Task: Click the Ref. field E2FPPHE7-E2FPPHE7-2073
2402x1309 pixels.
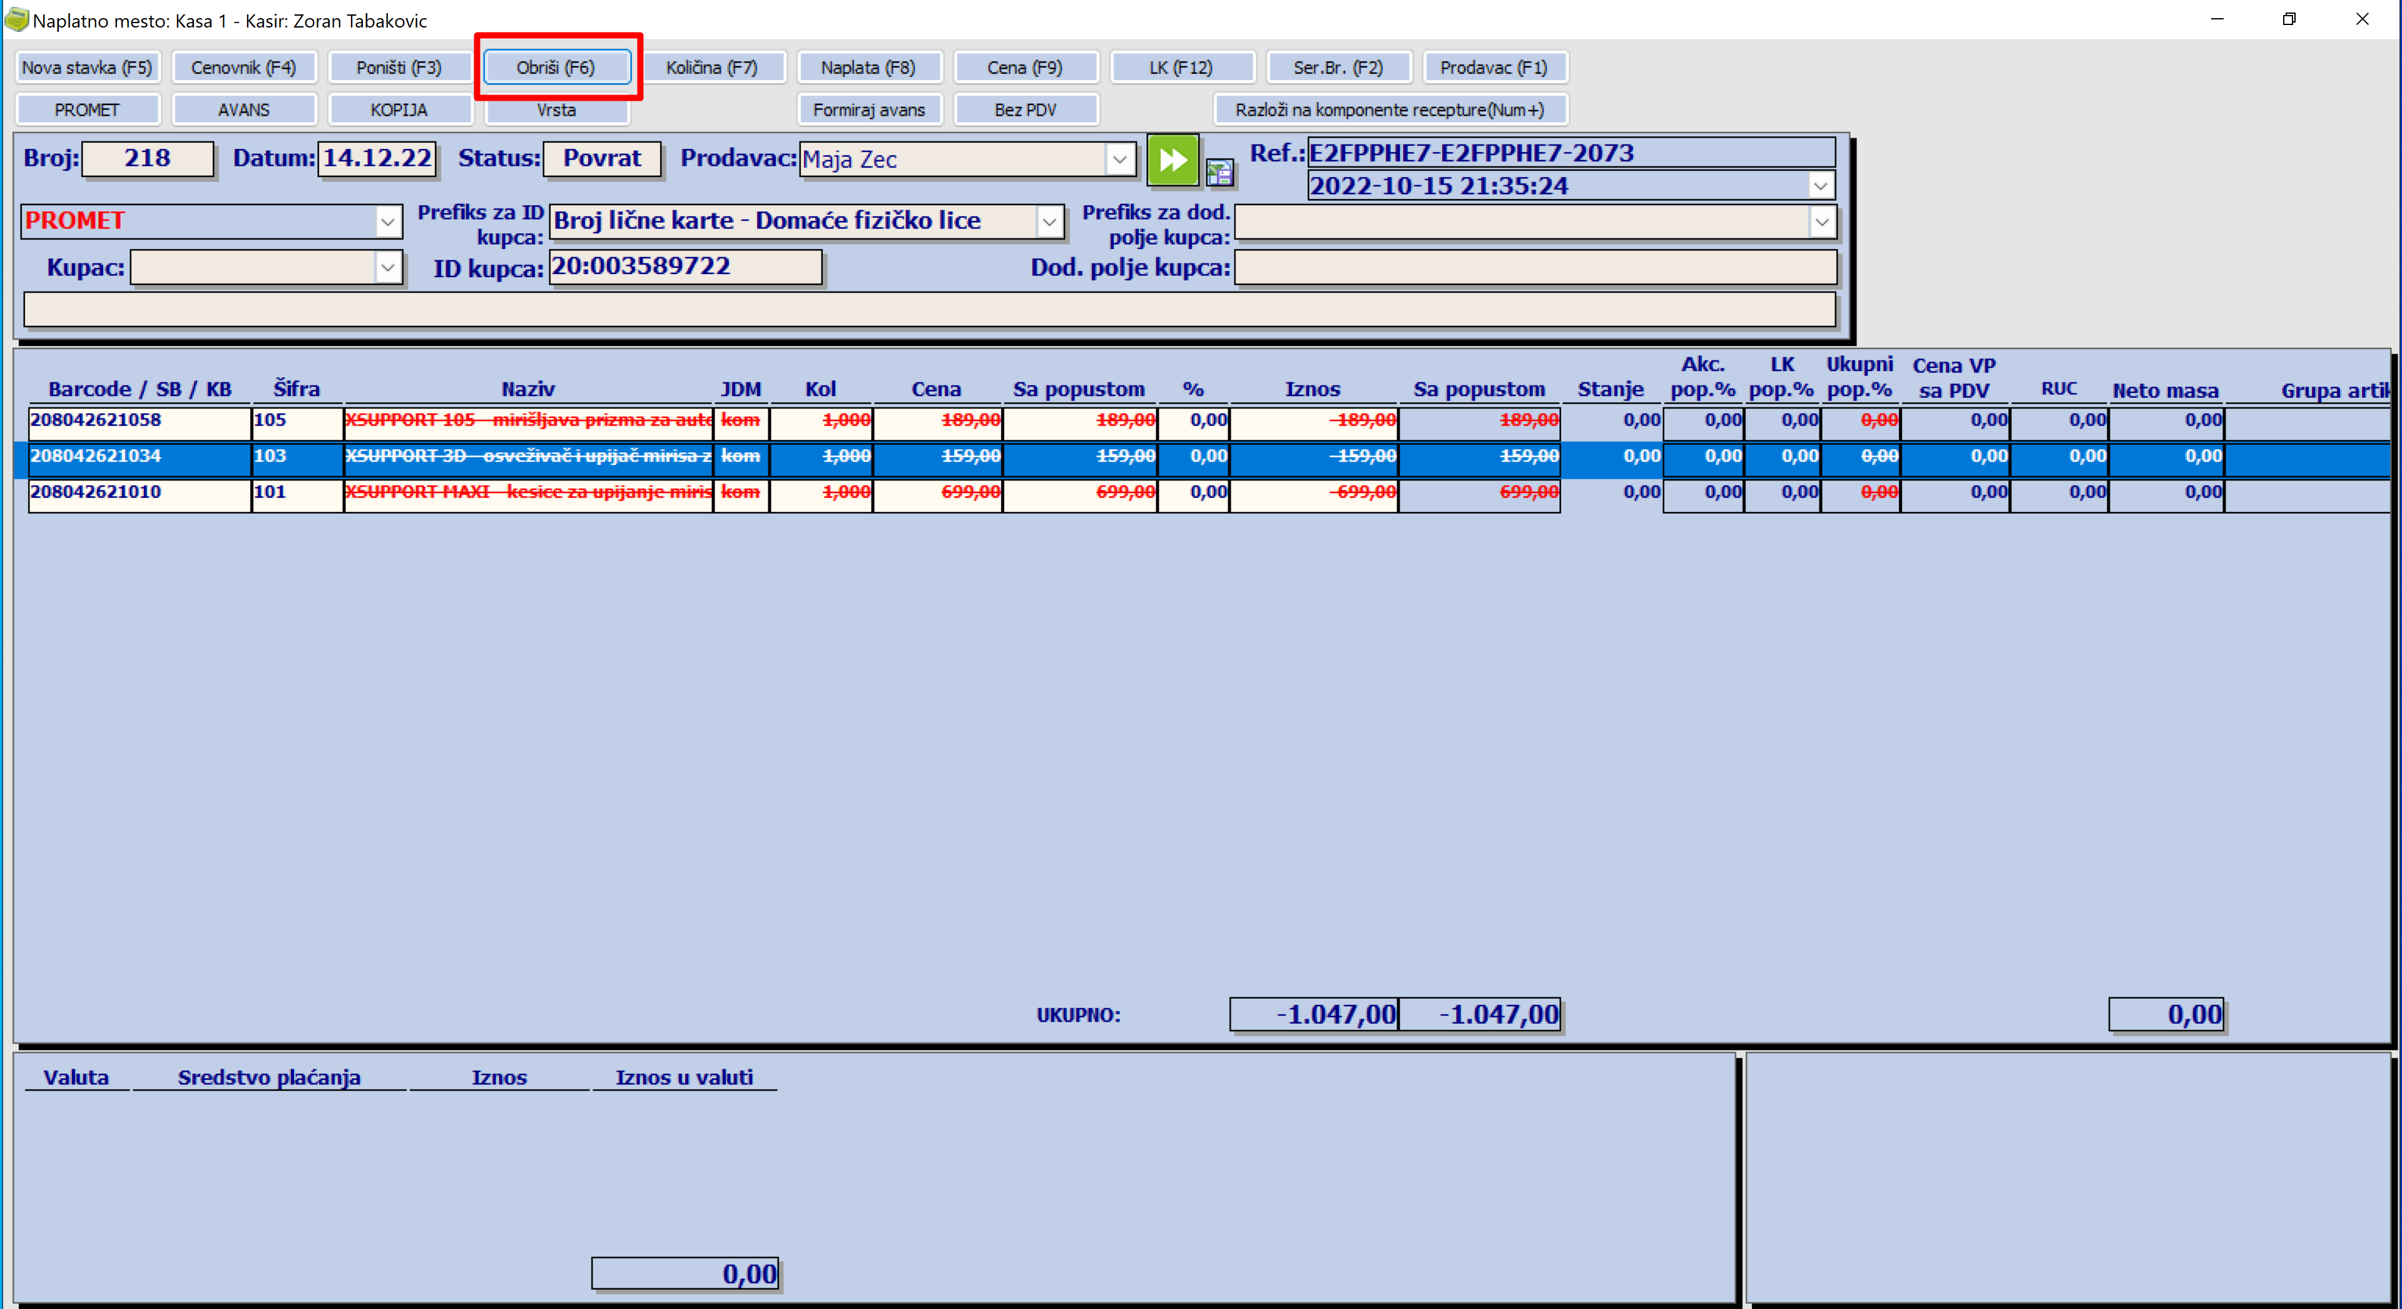Action: (1571, 153)
